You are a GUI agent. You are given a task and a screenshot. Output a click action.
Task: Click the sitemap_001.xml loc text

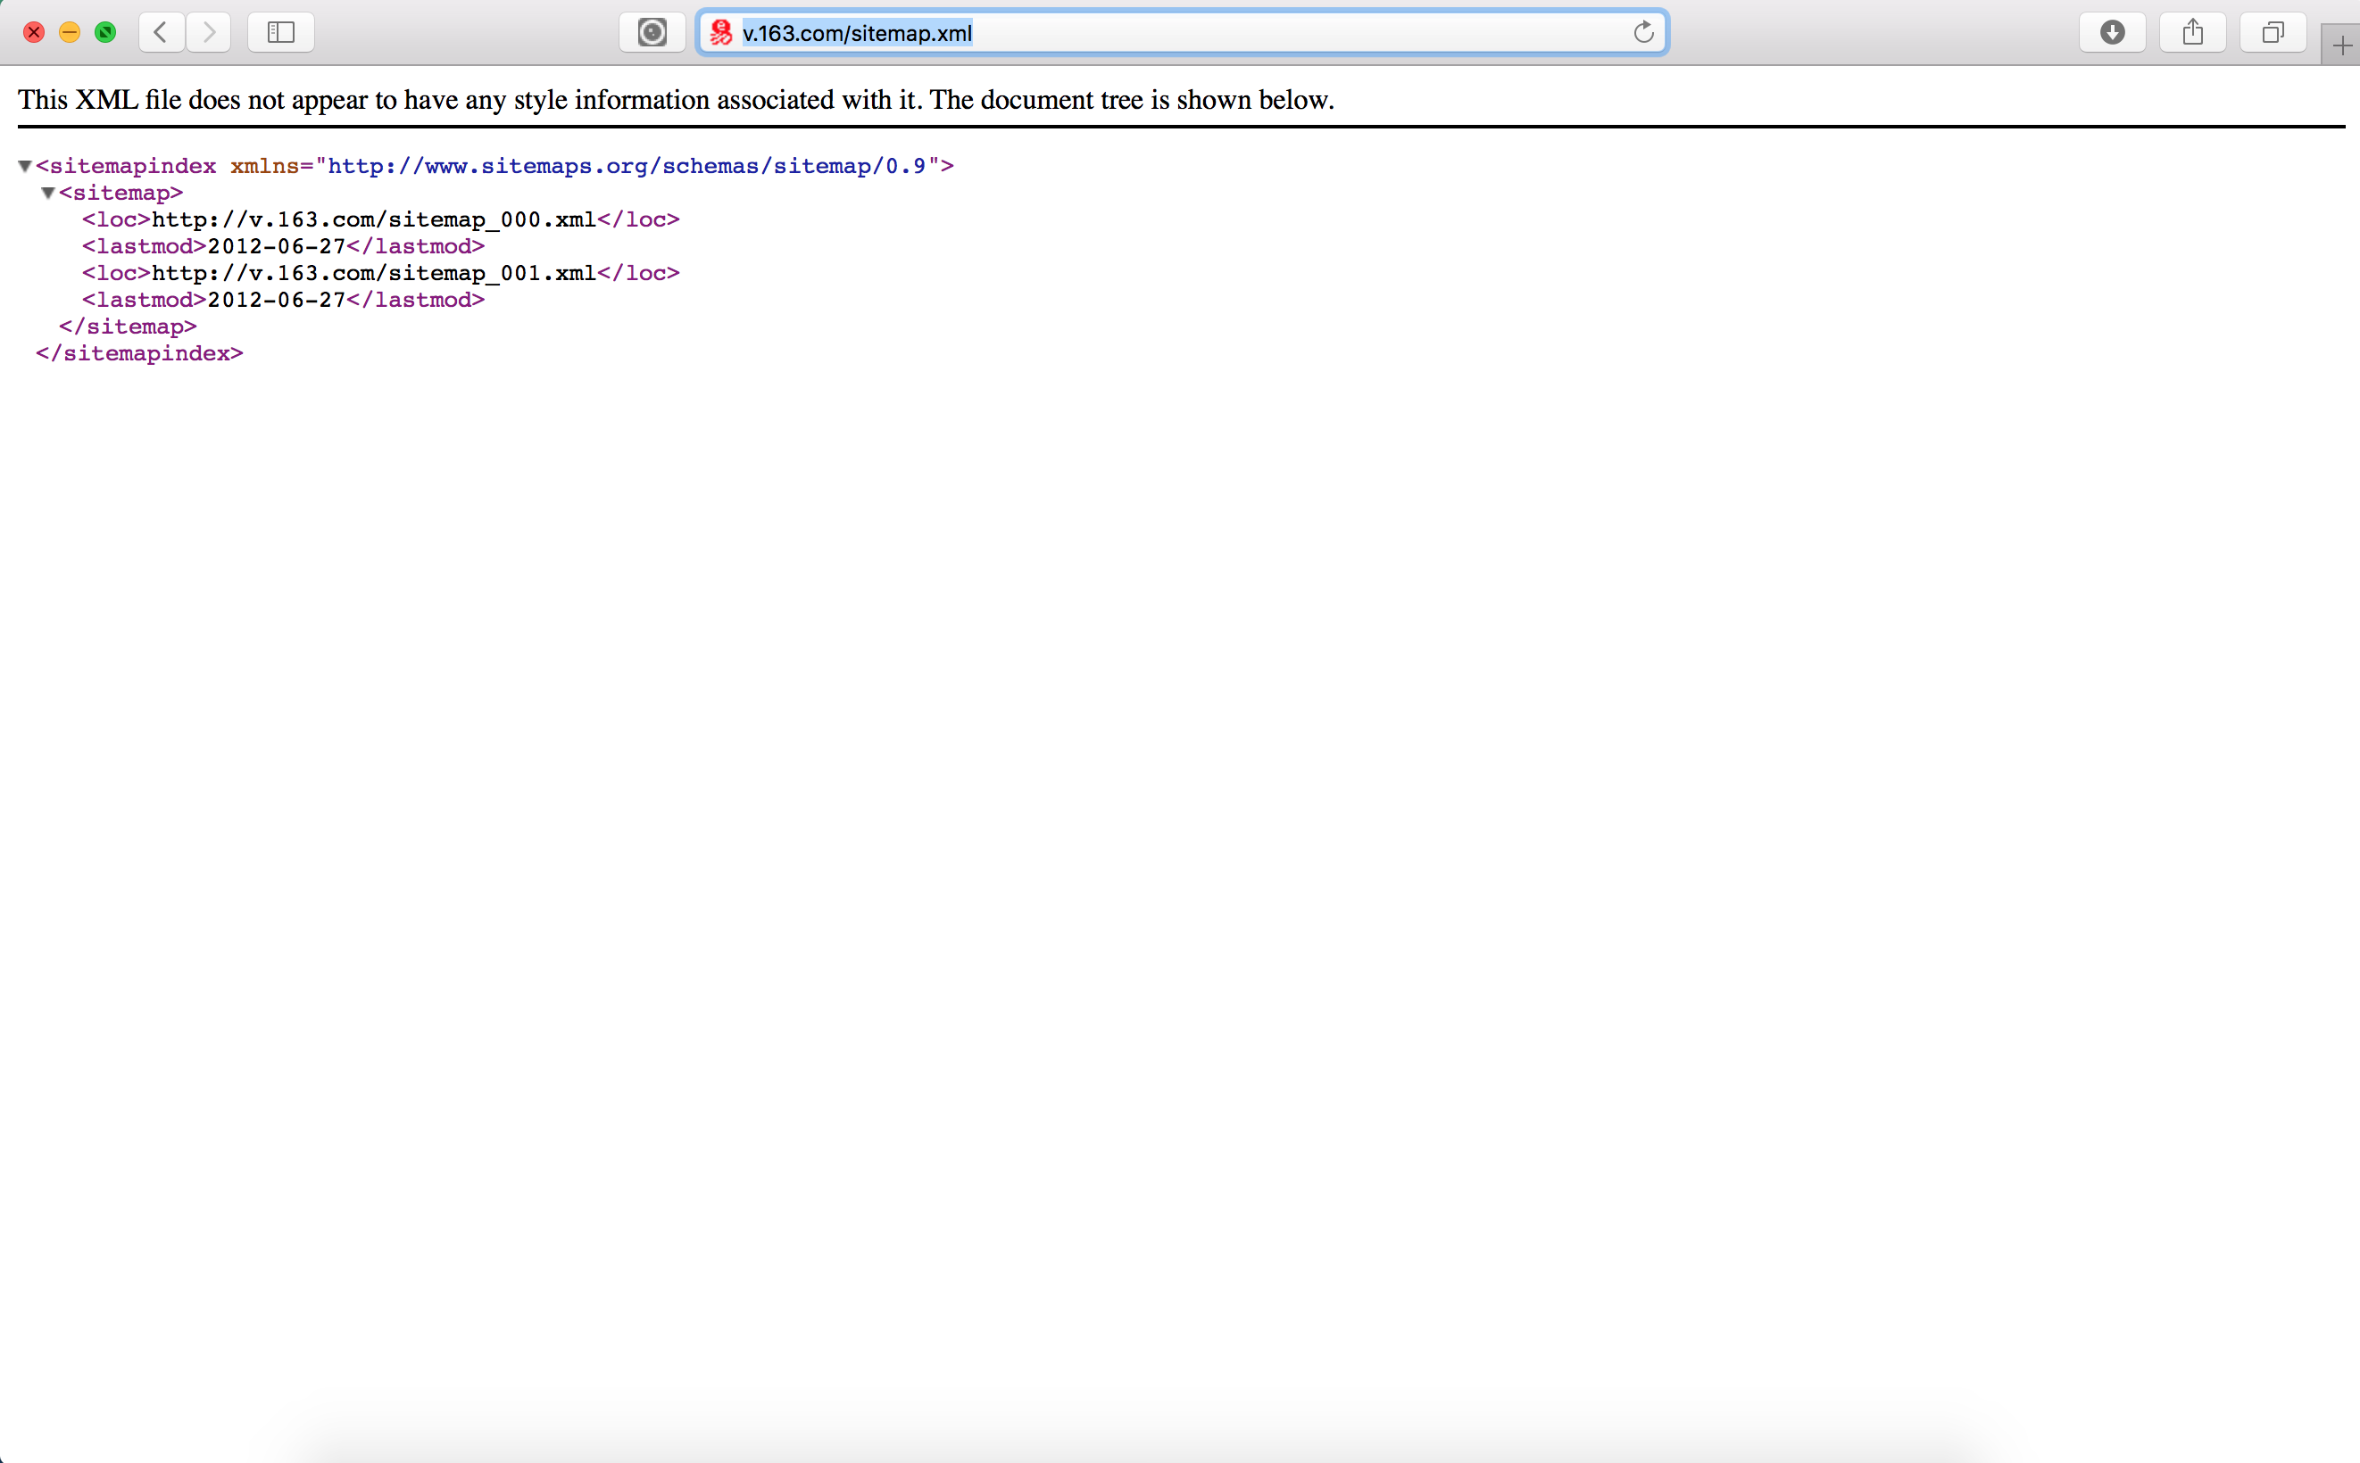click(374, 273)
